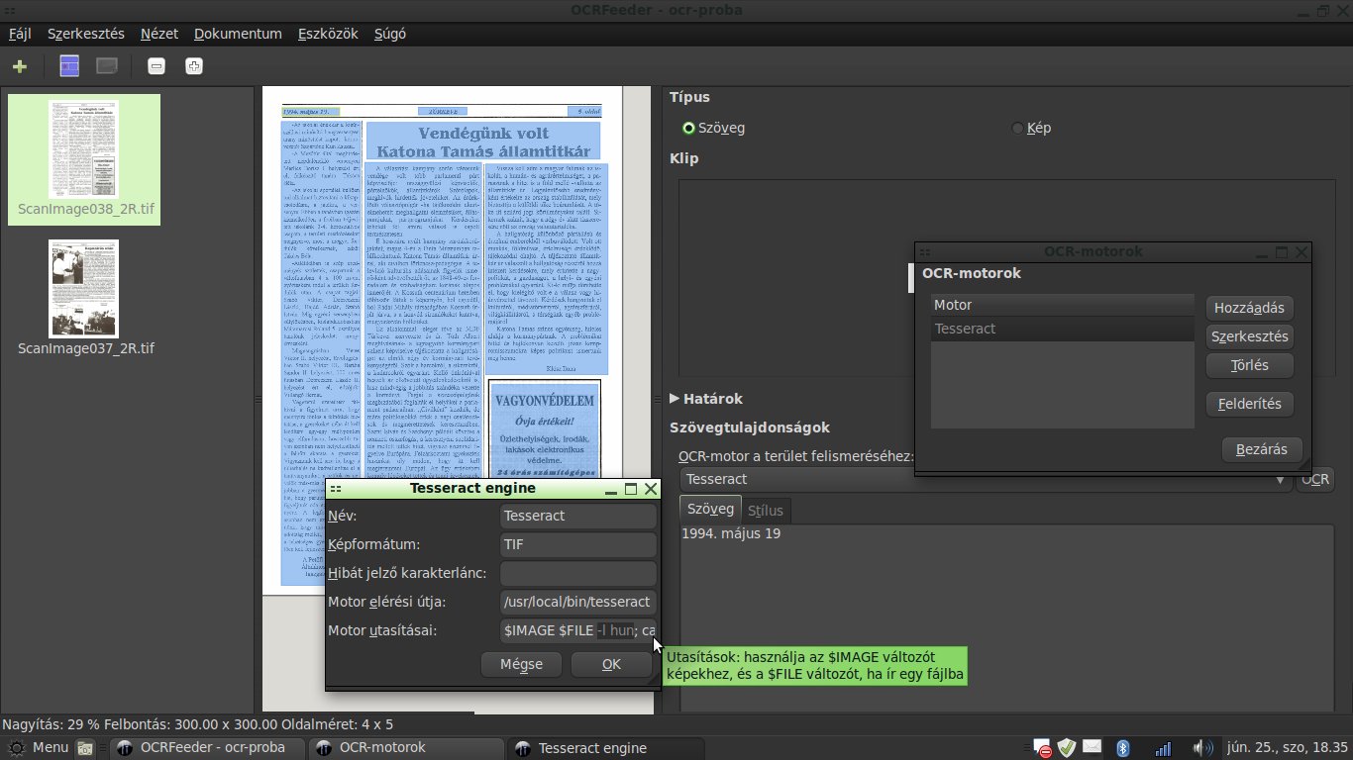The image size is (1353, 760).
Task: Open the network signal tray icon
Action: pyautogui.click(x=1164, y=748)
